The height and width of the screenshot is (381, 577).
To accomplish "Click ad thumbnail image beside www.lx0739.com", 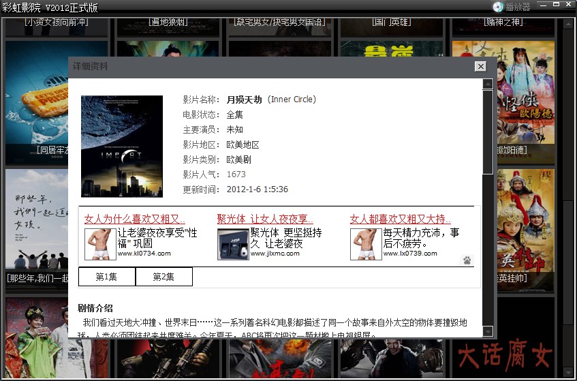I will [365, 244].
